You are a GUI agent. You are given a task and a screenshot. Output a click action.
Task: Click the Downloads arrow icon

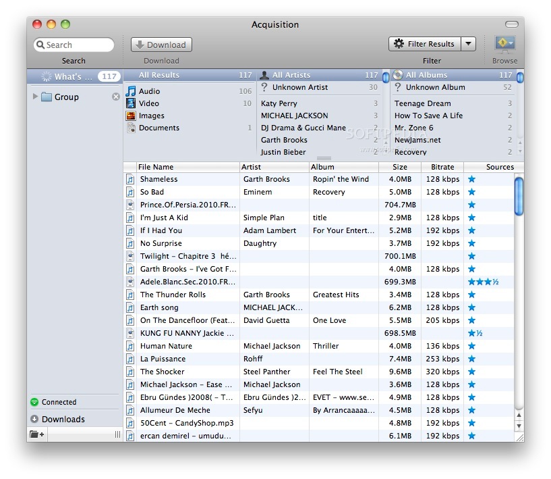coord(34,419)
